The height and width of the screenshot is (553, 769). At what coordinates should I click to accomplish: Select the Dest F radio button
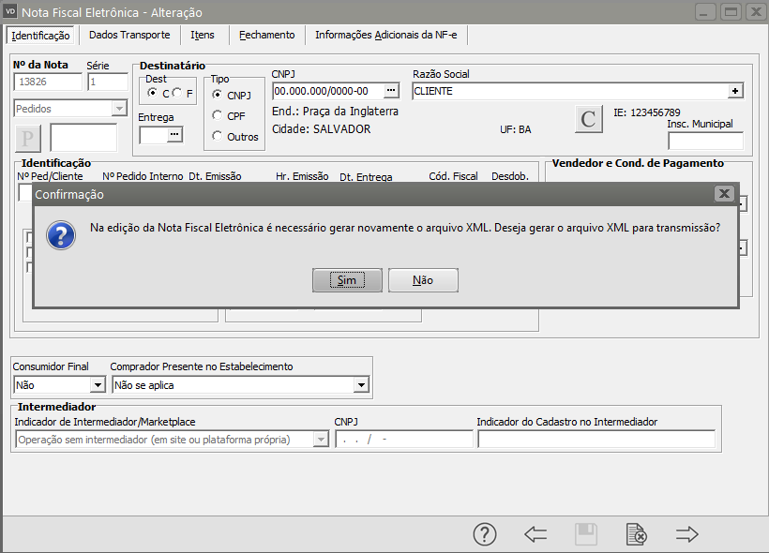(176, 93)
